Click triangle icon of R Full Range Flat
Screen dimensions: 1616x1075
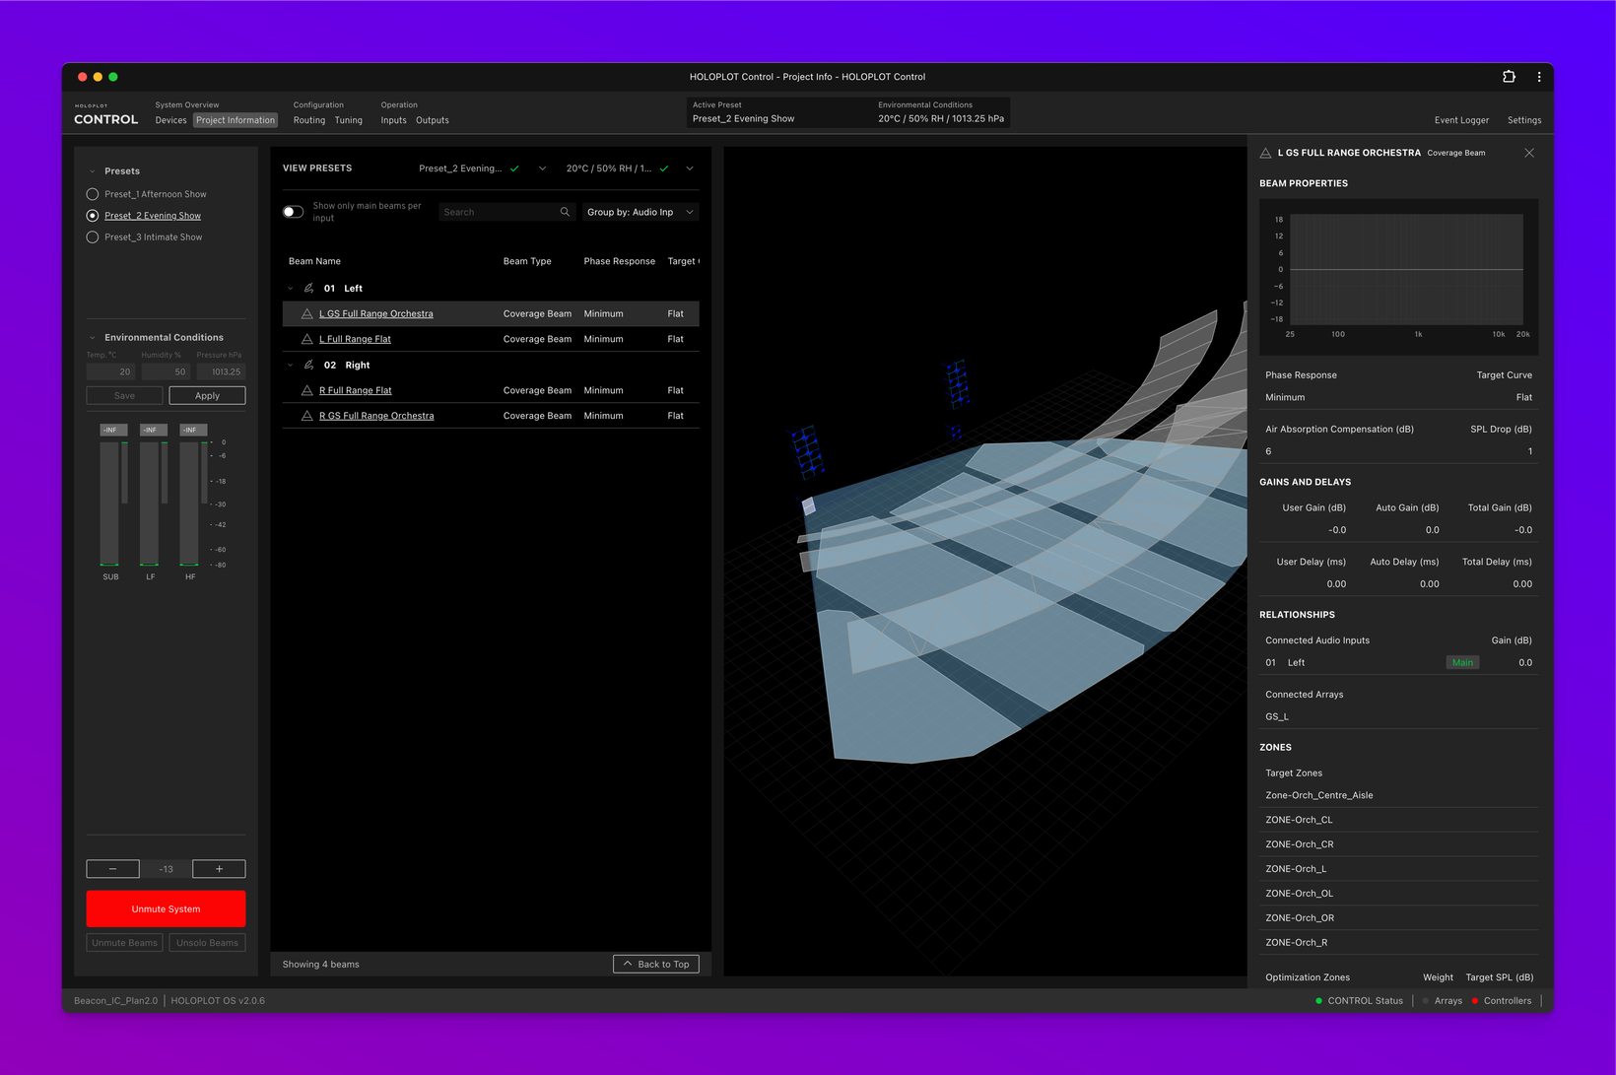tap(307, 390)
